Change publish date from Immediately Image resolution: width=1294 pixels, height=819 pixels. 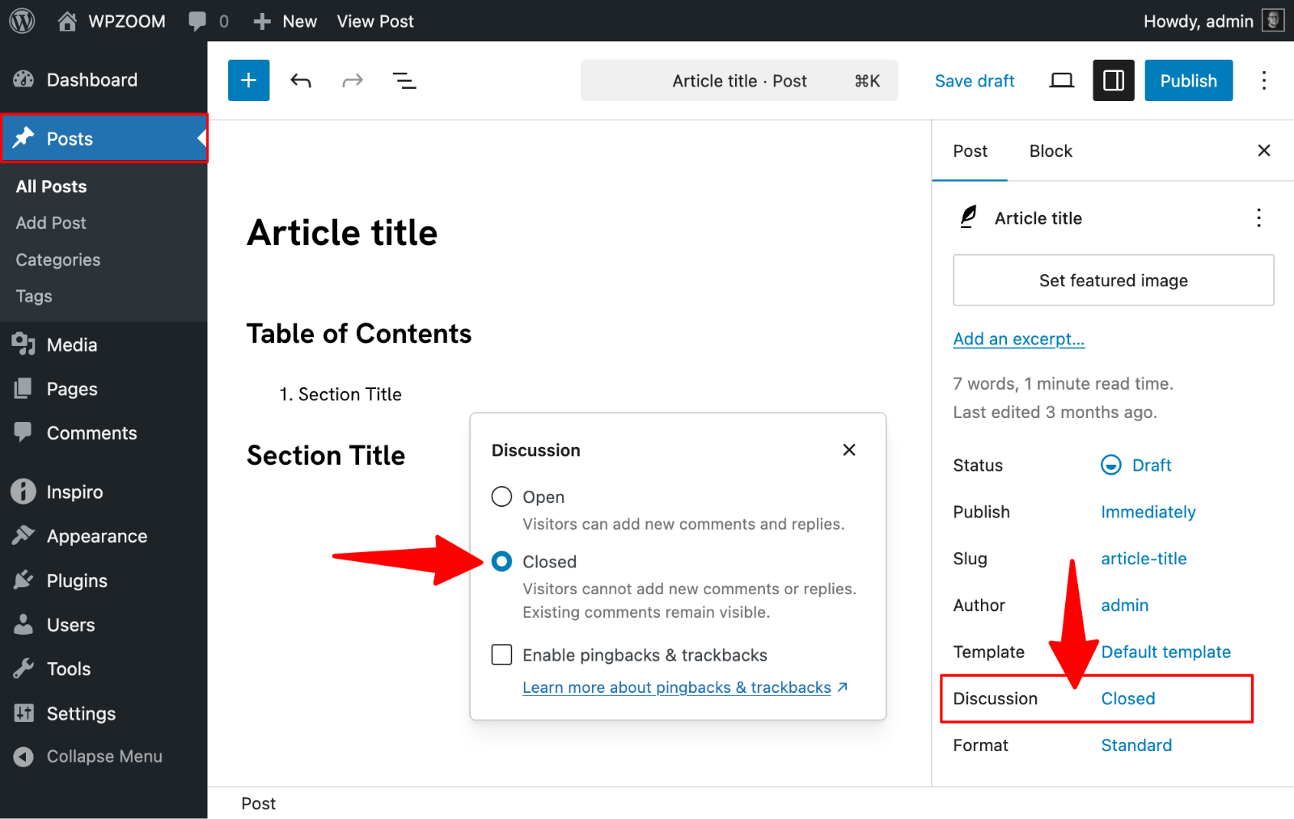point(1148,512)
